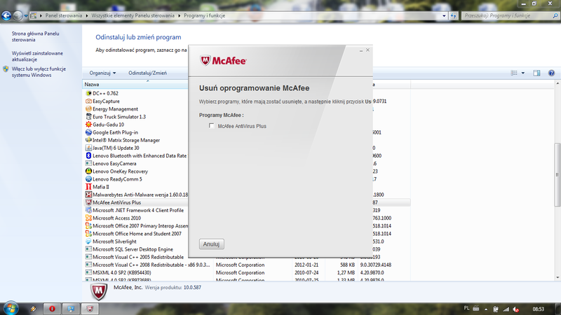
Task: Click the PL language indicator
Action: point(466,308)
